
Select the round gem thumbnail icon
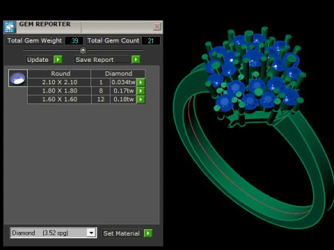tap(18, 78)
